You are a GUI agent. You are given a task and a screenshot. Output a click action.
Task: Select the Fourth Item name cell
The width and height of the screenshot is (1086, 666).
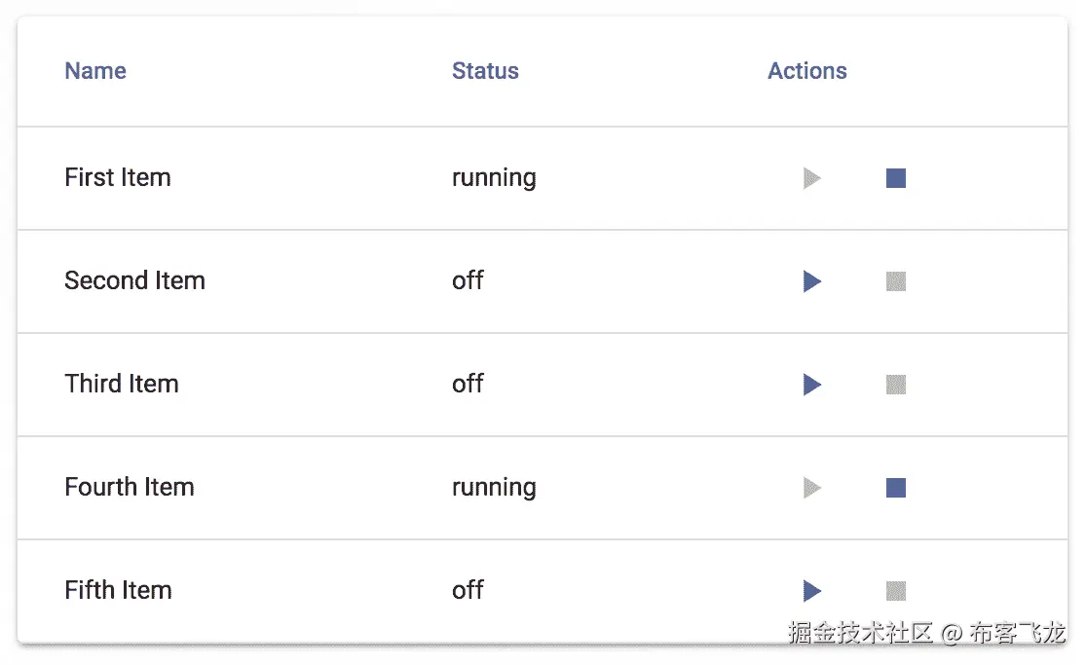coord(130,488)
